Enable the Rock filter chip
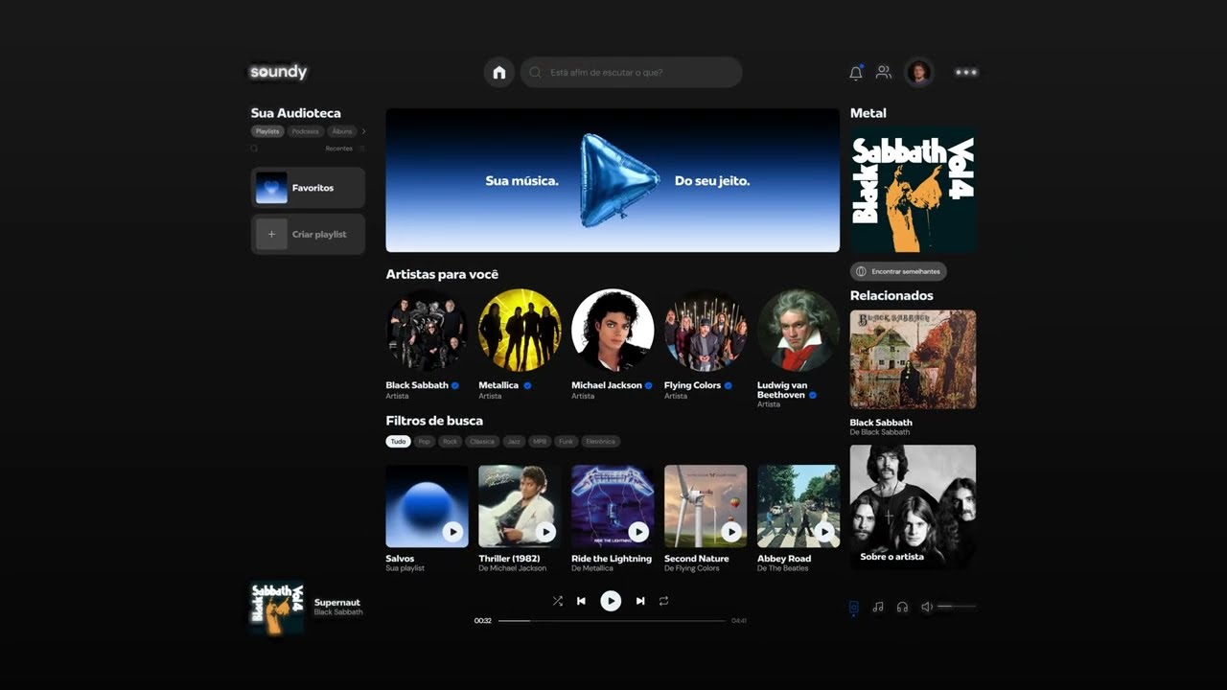The height and width of the screenshot is (690, 1227). coord(450,442)
